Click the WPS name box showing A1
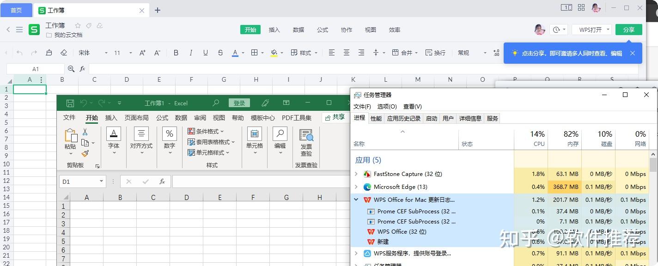 click(x=36, y=69)
